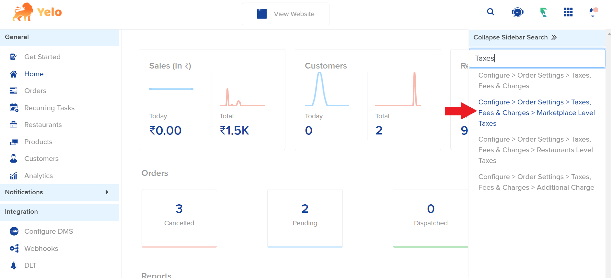
Task: Click the Taxes search input field
Action: point(537,58)
